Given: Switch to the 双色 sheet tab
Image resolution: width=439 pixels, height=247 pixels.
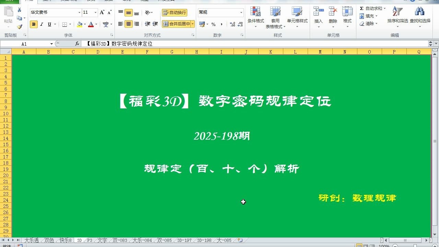Looking at the screenshot, I should [49, 240].
